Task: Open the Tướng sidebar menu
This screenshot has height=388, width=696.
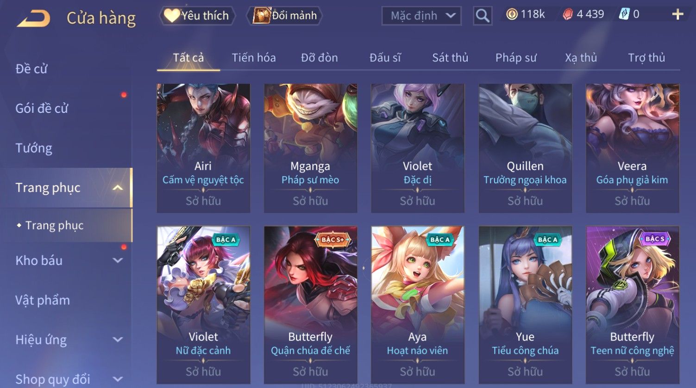Action: click(34, 148)
